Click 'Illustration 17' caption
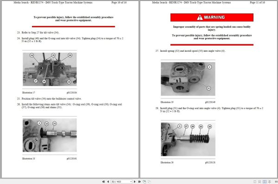 coord(29,92)
